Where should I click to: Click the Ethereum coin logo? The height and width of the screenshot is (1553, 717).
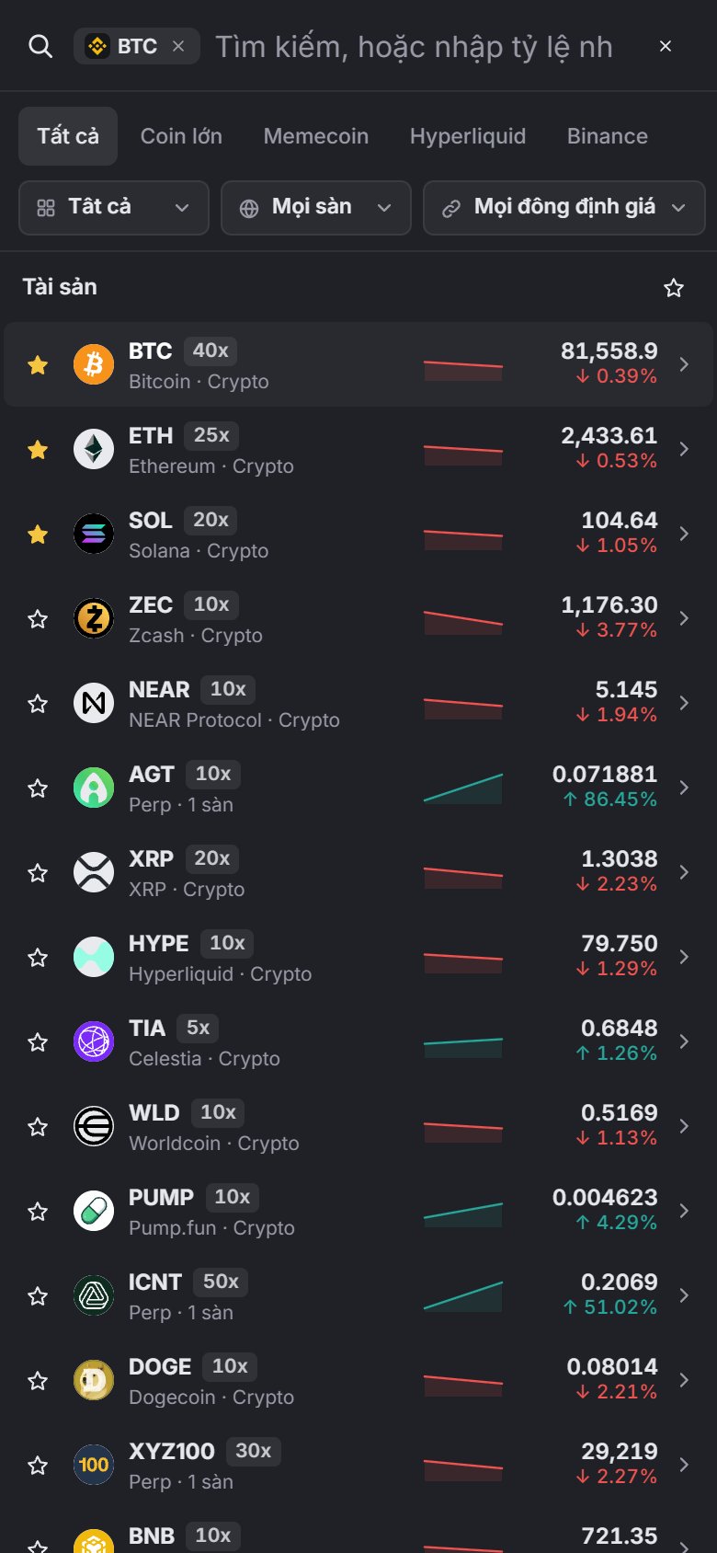(x=94, y=449)
